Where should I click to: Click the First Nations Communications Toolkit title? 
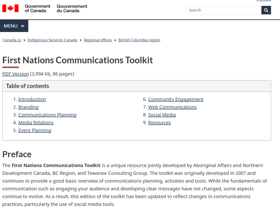tap(78, 60)
